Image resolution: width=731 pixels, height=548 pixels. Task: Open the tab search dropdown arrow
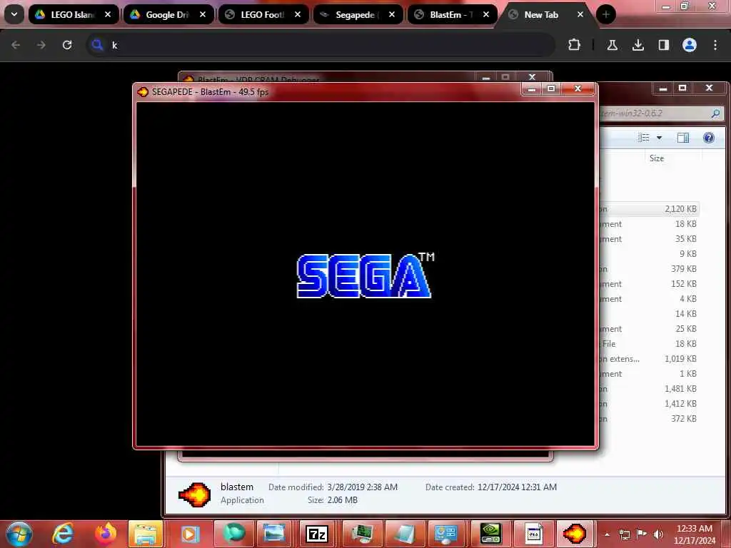pos(14,14)
